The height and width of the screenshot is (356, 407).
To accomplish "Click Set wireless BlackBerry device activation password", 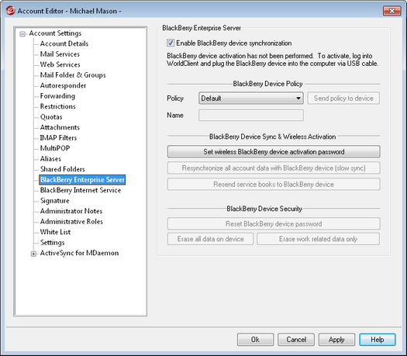I will coord(274,152).
